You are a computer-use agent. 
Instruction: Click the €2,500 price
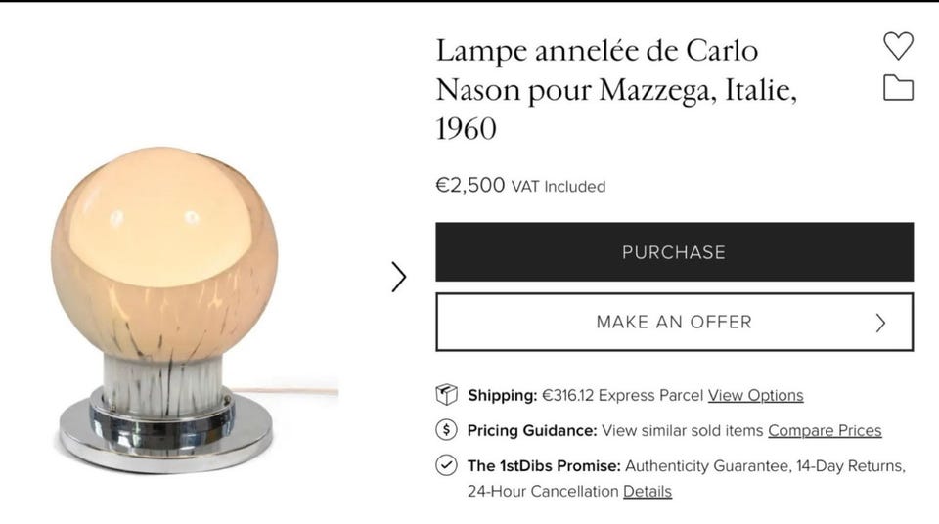click(x=469, y=185)
